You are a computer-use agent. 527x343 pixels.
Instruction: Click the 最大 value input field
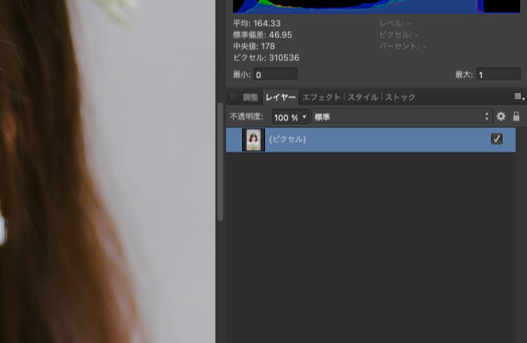click(x=498, y=75)
